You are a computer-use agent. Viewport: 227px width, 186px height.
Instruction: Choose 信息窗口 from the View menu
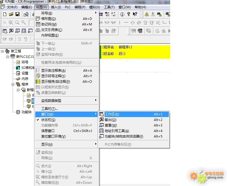67,131
